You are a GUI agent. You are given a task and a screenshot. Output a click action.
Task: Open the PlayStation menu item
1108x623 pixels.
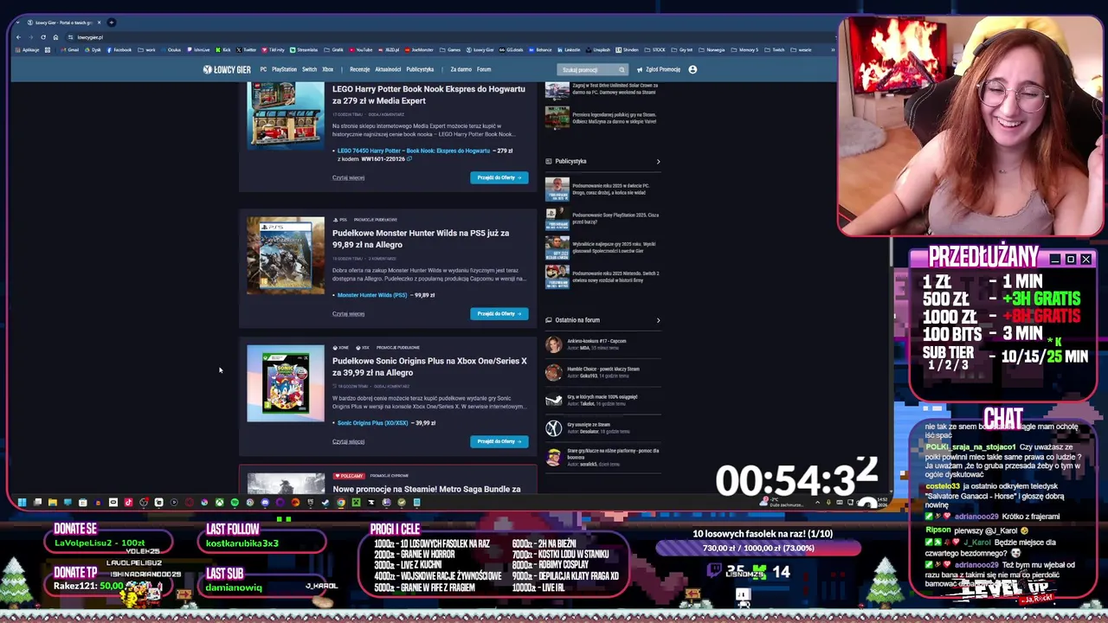[284, 69]
